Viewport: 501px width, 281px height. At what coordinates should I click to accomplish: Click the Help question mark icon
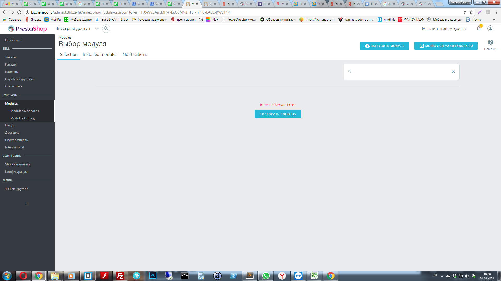click(x=490, y=42)
